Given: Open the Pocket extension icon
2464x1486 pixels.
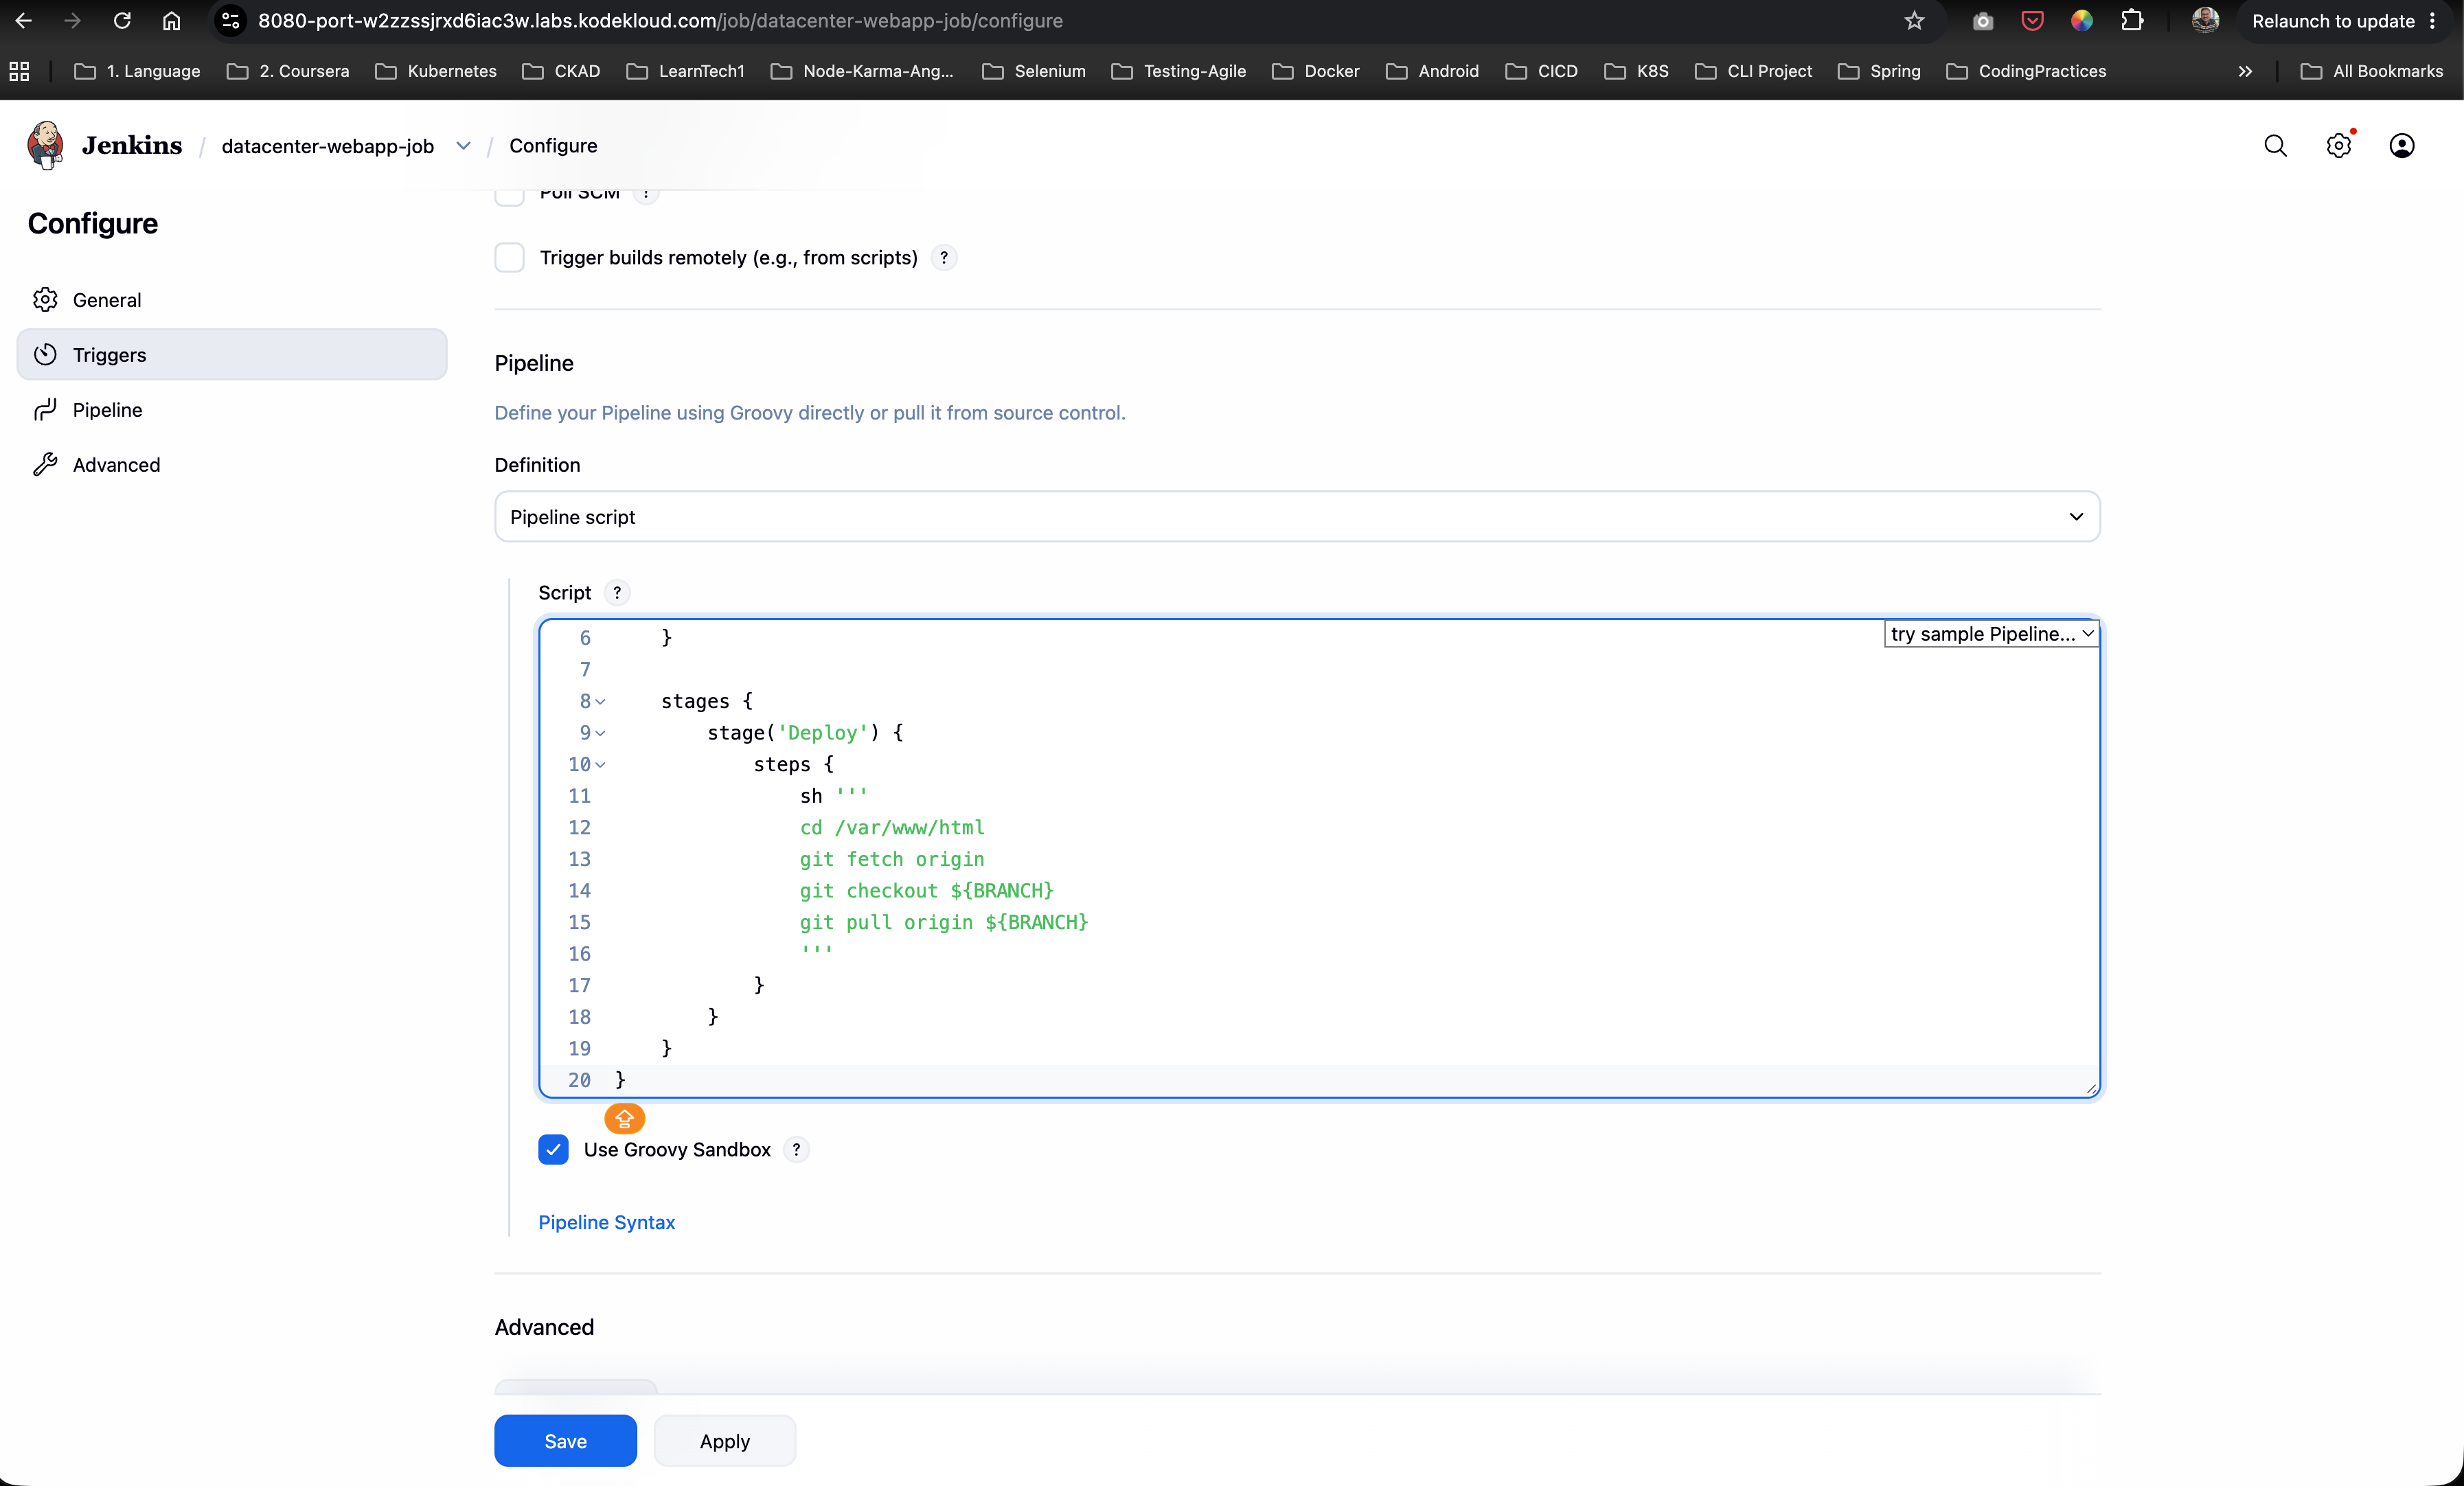Looking at the screenshot, I should pyautogui.click(x=2033, y=20).
